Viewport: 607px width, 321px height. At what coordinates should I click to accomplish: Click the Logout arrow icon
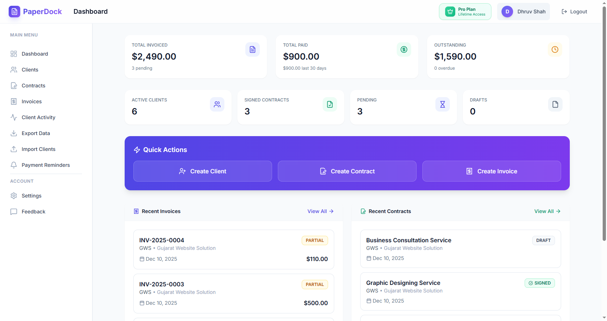[564, 12]
